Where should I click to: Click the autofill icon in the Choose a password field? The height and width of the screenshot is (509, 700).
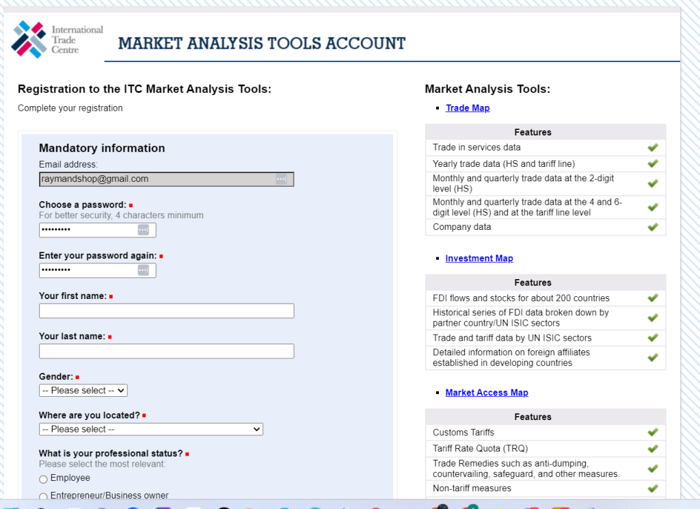coord(144,230)
